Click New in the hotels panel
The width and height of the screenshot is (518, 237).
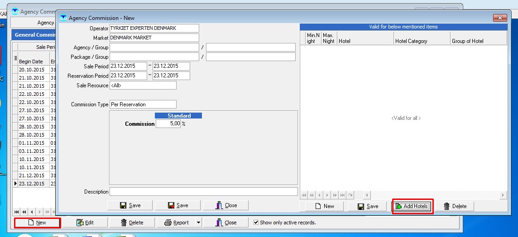point(324,206)
